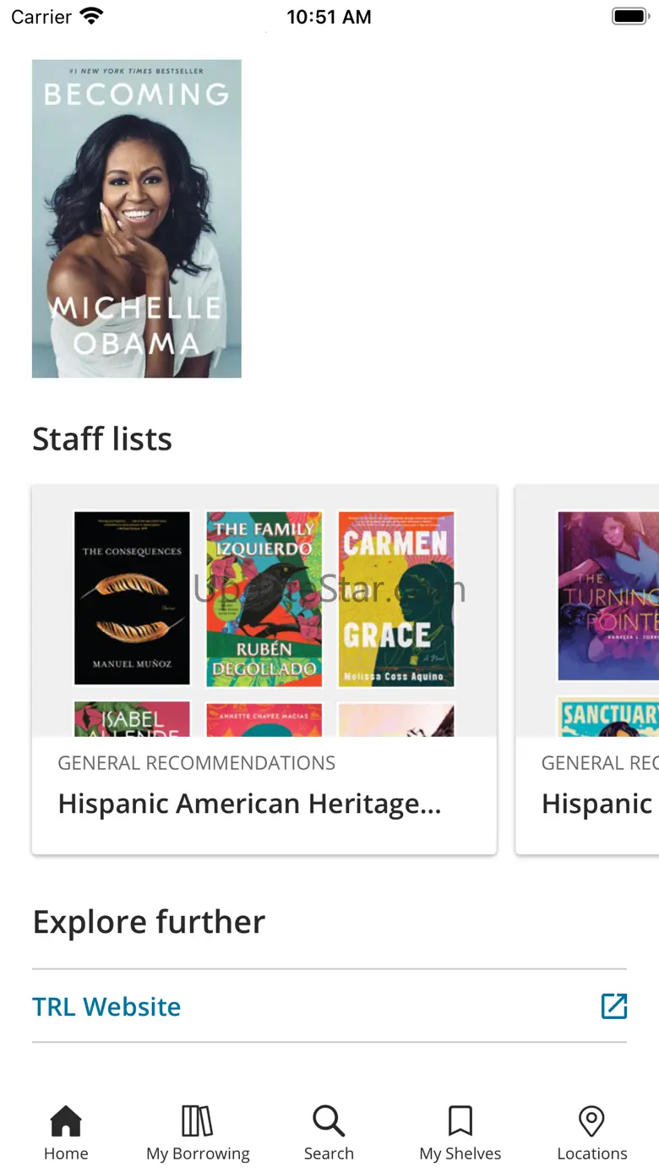Select the Isabel Allende book cover
Image resolution: width=659 pixels, height=1172 pixels.
(x=132, y=719)
